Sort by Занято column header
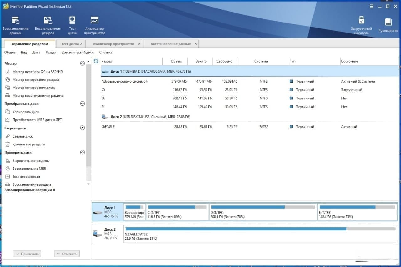Viewport: 401px width, 267px height. [x=200, y=61]
